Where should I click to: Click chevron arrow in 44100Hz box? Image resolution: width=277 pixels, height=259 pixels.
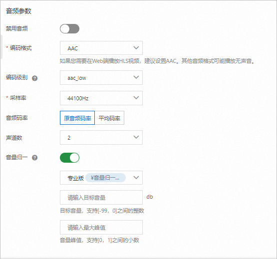[136, 98]
